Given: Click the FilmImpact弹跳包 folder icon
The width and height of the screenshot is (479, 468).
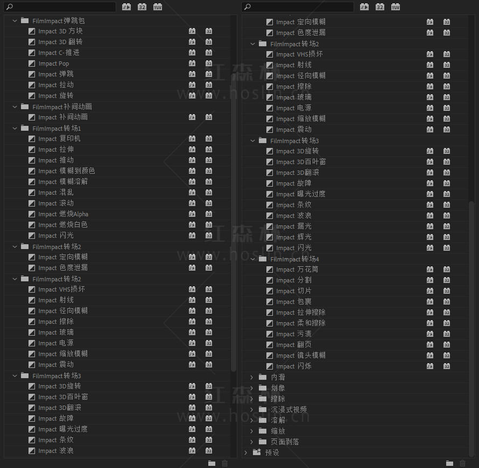Looking at the screenshot, I should pyautogui.click(x=25, y=20).
